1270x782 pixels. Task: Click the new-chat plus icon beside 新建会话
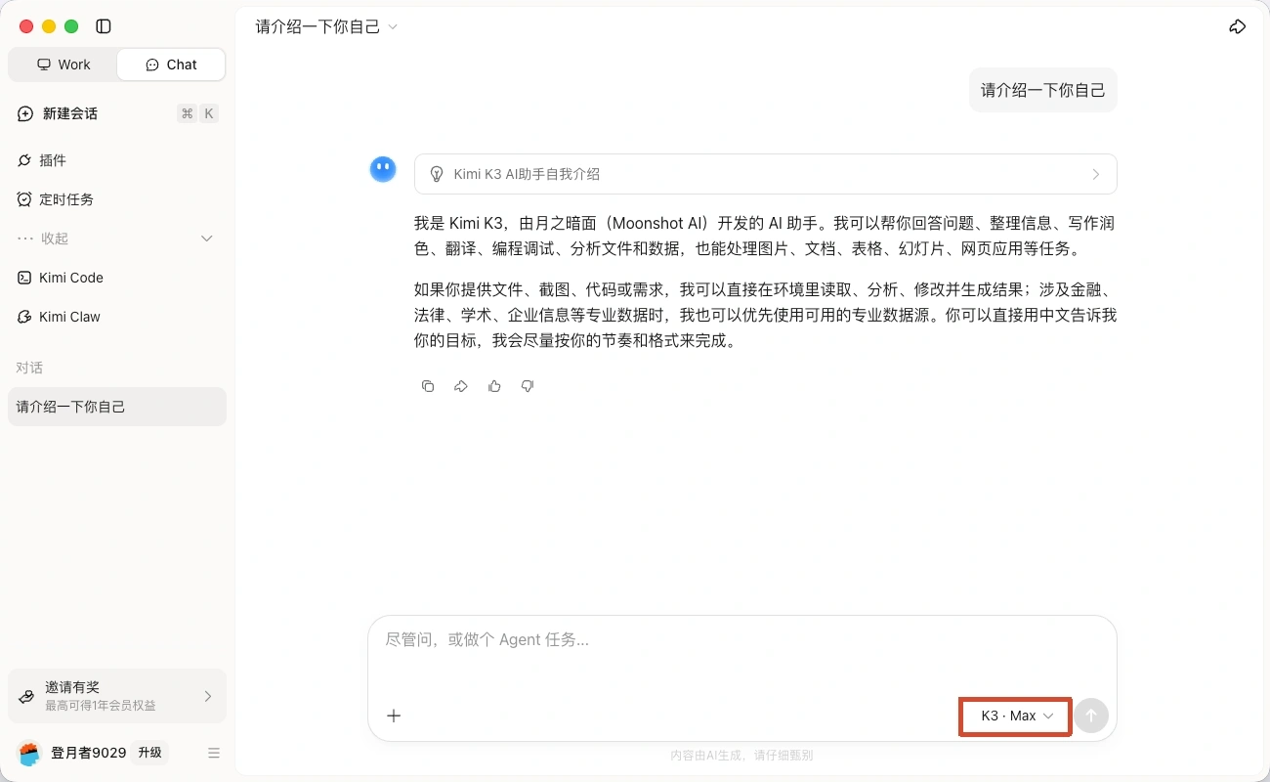coord(25,113)
